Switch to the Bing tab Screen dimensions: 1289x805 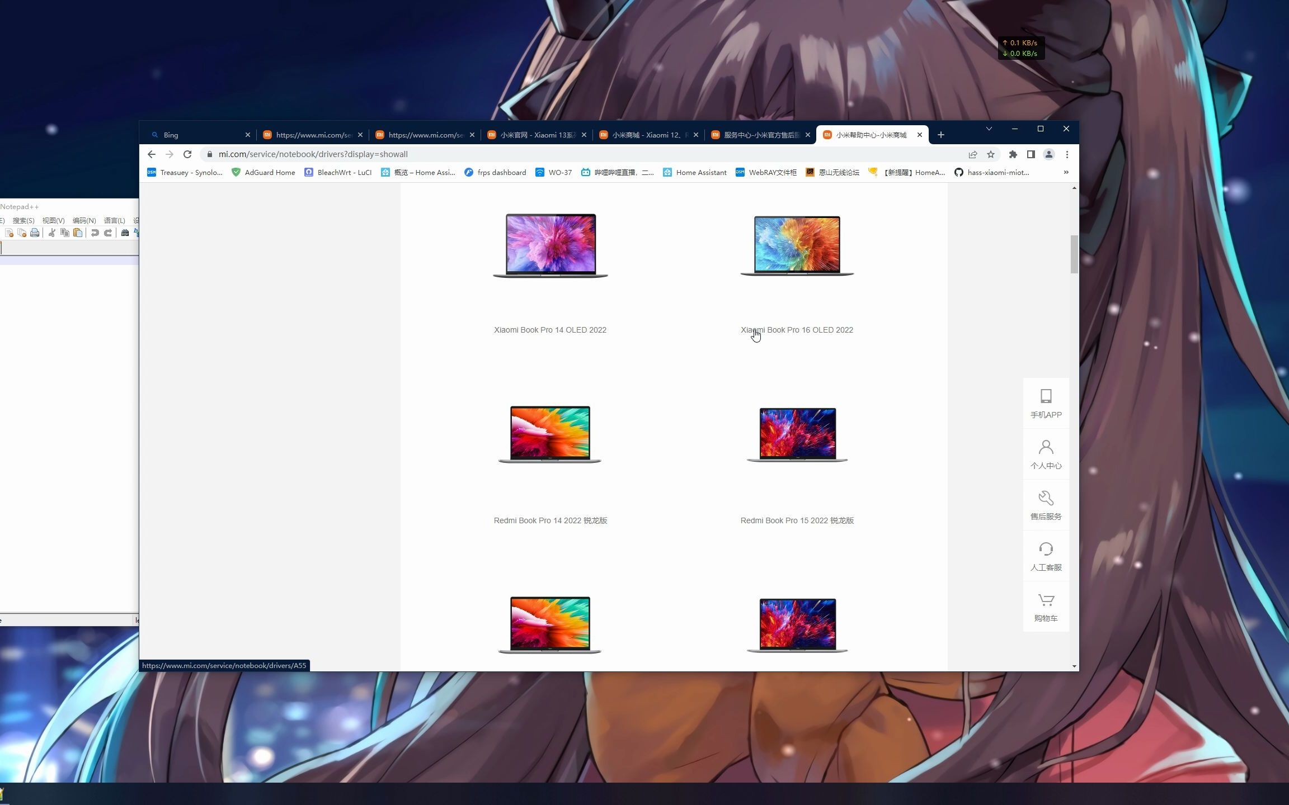[x=200, y=135]
